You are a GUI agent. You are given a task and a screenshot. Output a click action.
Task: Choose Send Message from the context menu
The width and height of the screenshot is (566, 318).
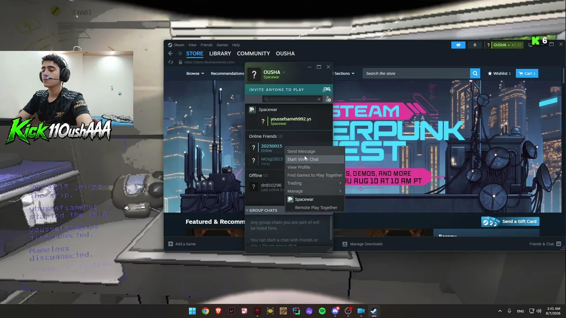(x=314, y=151)
